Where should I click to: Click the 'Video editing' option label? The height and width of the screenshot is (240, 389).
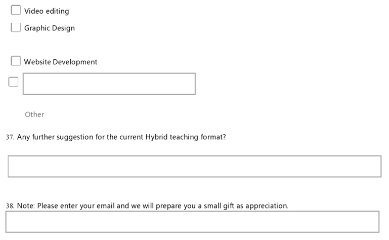[47, 11]
